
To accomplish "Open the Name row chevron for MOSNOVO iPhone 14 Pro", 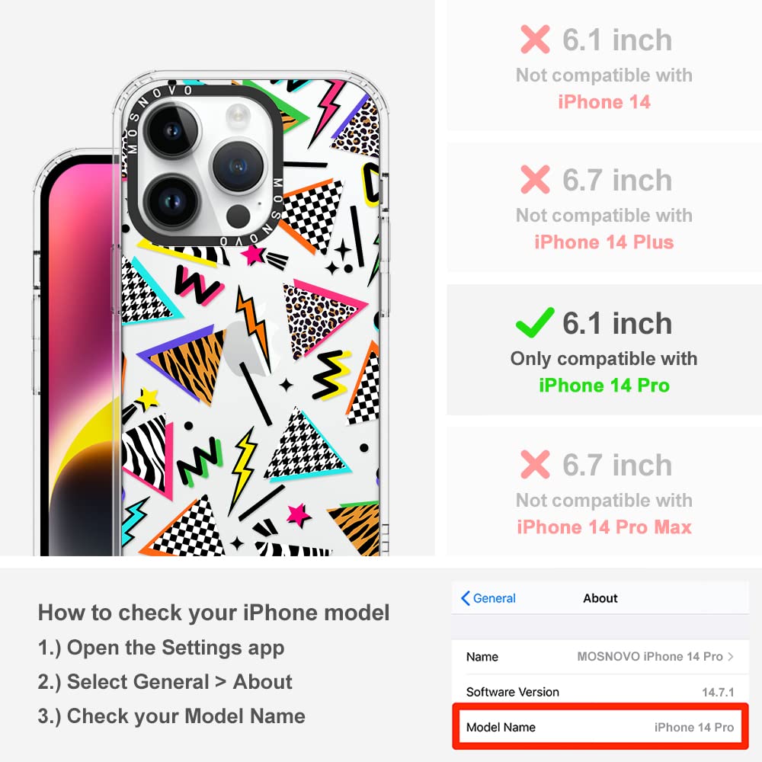I will [x=731, y=657].
